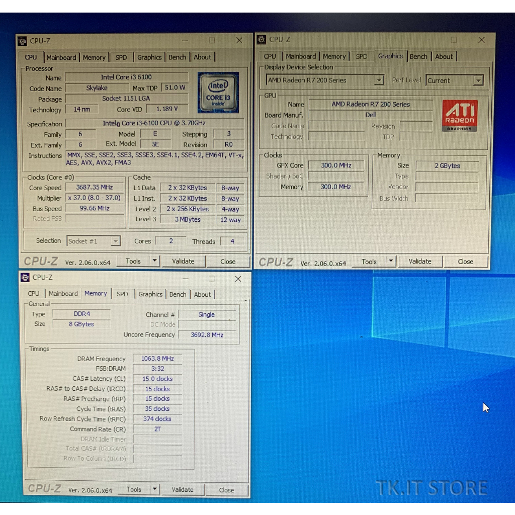The width and height of the screenshot is (515, 515).
Task: Open the SPD tab in Memory window
Action: [x=122, y=294]
